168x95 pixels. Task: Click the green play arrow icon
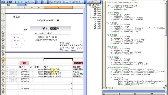coord(19,2)
